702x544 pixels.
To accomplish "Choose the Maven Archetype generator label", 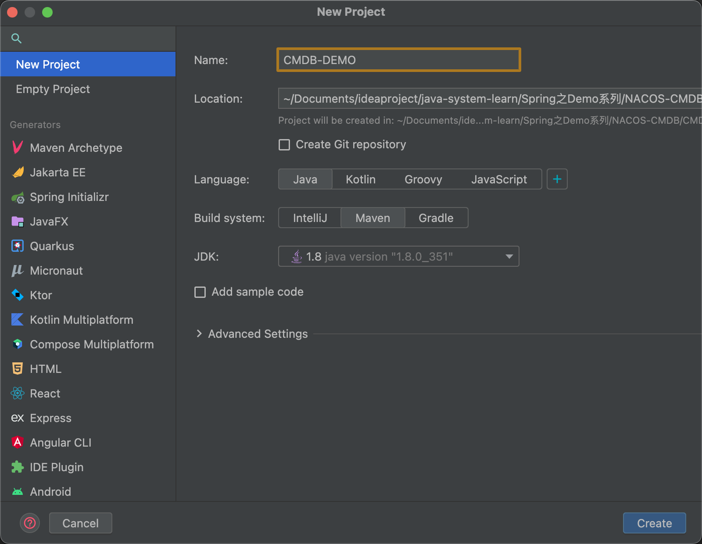I will 76,148.
